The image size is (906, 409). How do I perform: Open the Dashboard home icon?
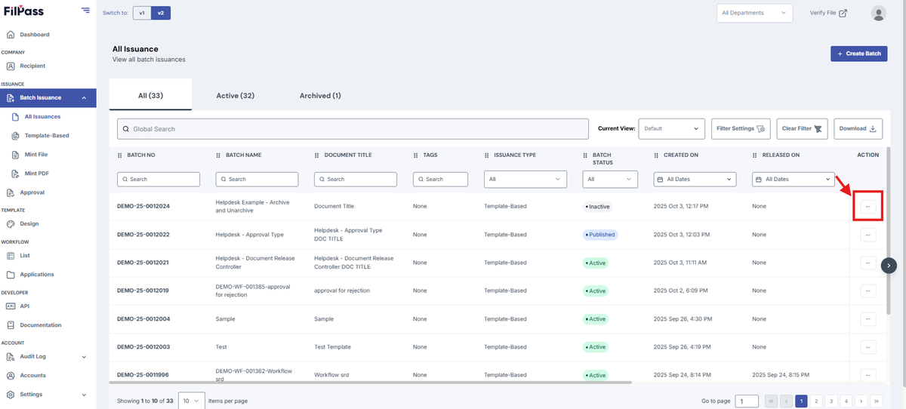click(11, 35)
